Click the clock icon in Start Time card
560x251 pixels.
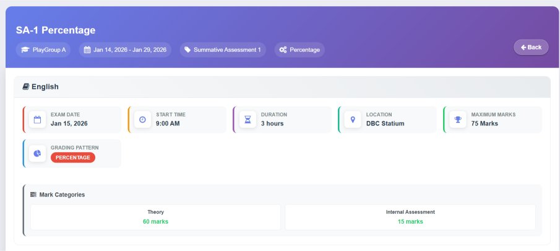[142, 119]
